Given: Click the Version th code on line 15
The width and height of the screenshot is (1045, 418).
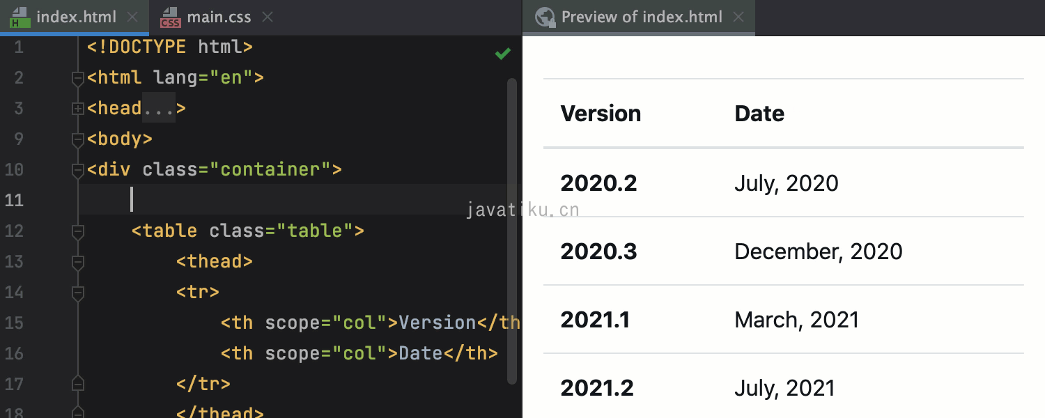Looking at the screenshot, I should pyautogui.click(x=371, y=323).
